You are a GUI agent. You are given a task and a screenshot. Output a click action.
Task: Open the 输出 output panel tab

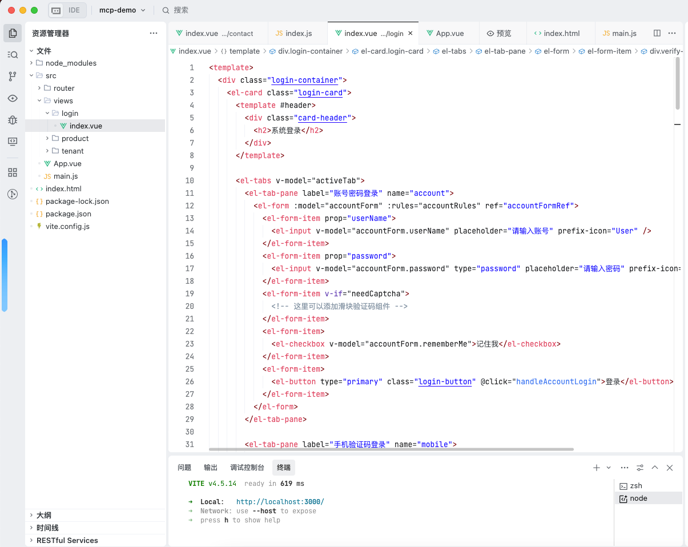point(211,468)
